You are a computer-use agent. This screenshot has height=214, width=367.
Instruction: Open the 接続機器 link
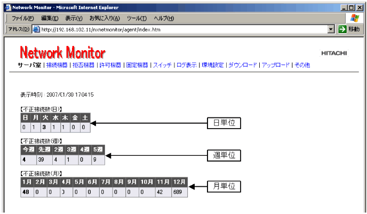coord(57,65)
